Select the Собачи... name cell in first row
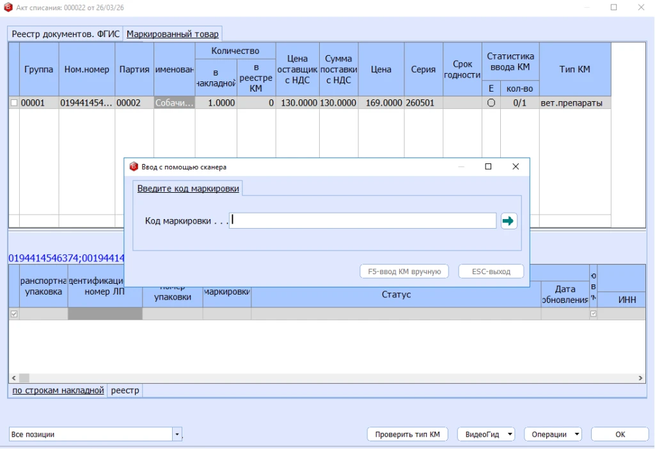The height and width of the screenshot is (449, 655). [174, 102]
